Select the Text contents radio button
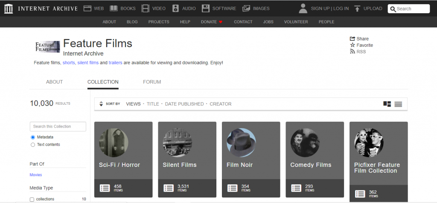 pos(33,145)
